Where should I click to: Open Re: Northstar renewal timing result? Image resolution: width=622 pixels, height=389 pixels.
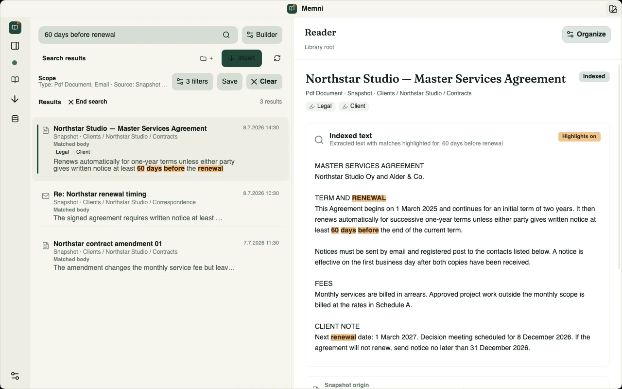tap(160, 206)
